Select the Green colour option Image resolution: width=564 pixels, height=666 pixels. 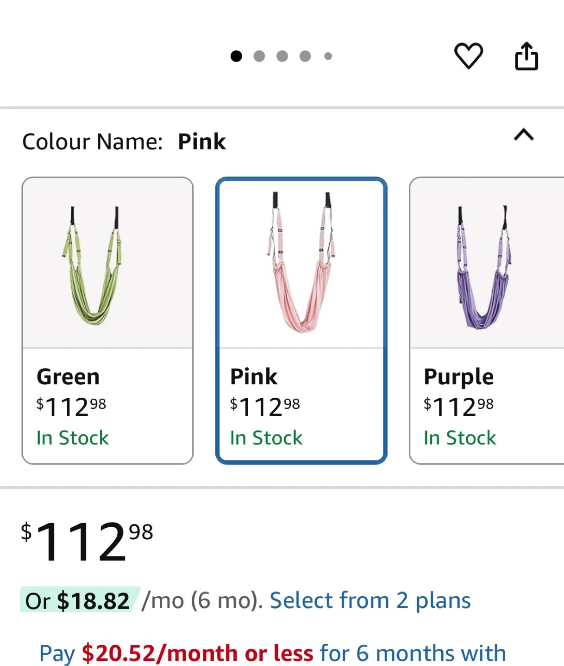[107, 319]
